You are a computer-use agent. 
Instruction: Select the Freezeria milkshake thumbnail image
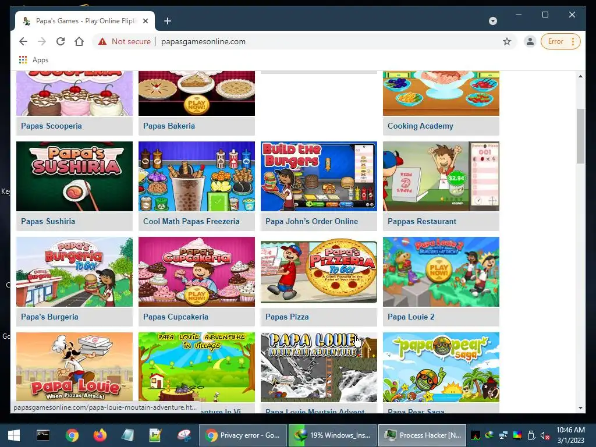(197, 176)
